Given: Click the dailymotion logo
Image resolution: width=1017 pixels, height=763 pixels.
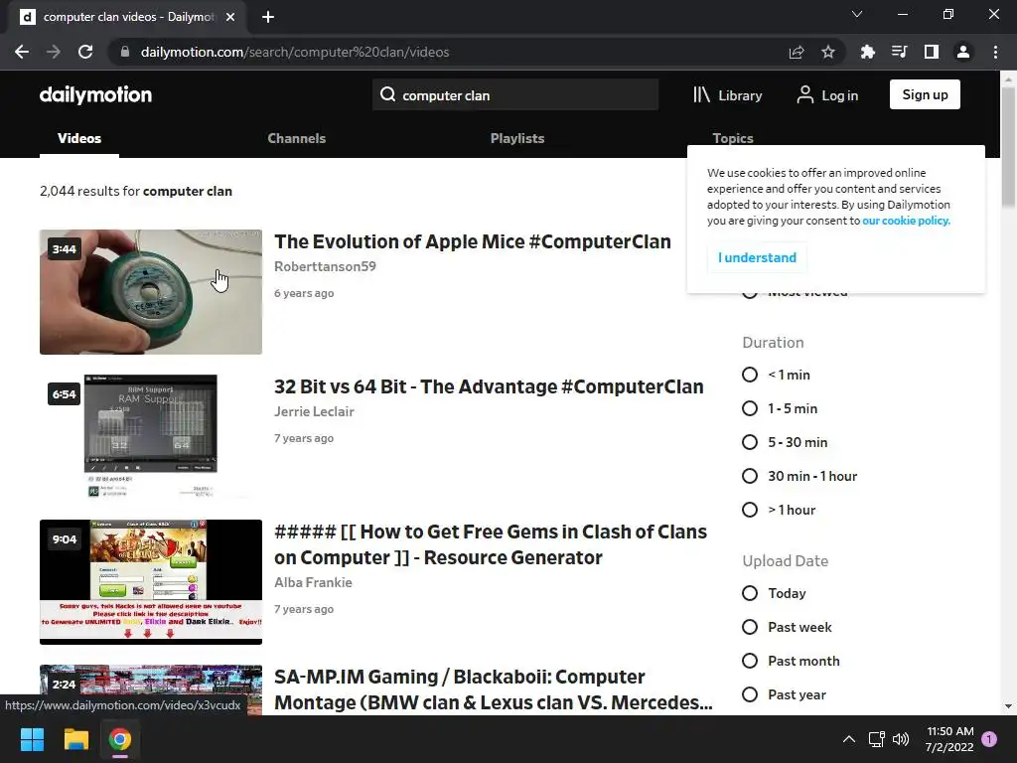Looking at the screenshot, I should 95,94.
